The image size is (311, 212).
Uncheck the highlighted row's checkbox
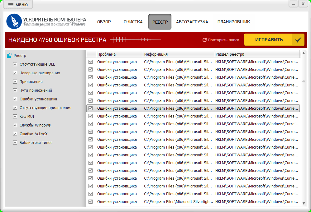coord(91,108)
